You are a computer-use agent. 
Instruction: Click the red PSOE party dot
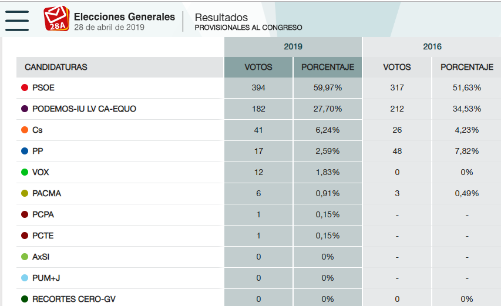(x=25, y=88)
